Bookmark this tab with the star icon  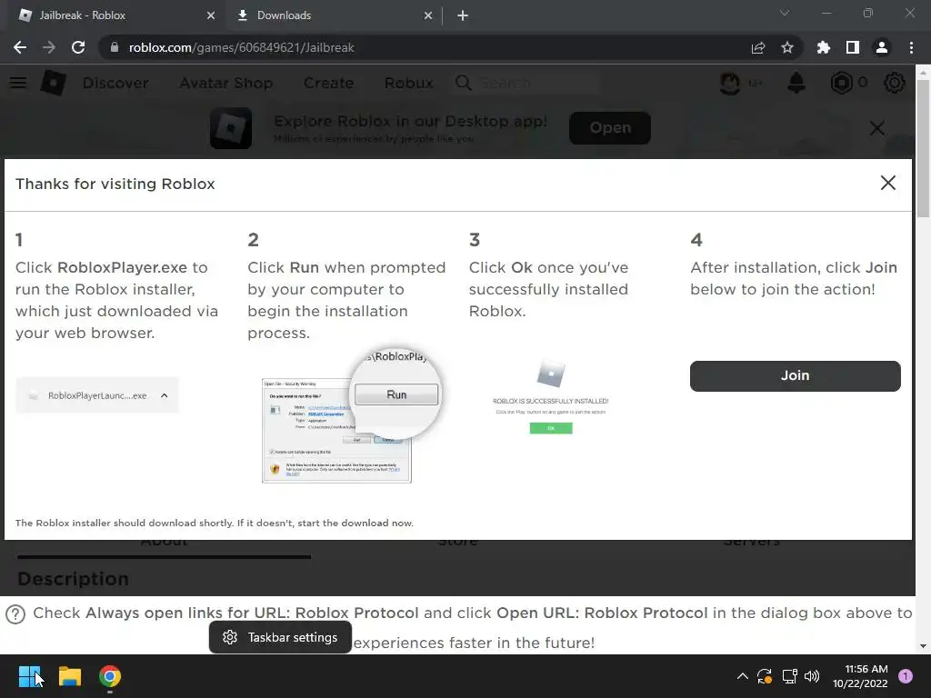pyautogui.click(x=787, y=47)
